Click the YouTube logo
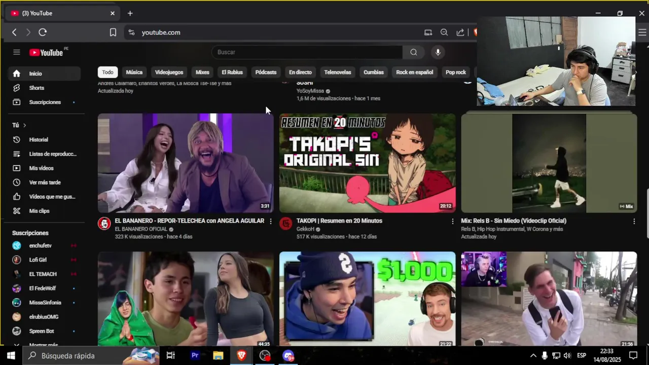649x365 pixels. [46, 52]
